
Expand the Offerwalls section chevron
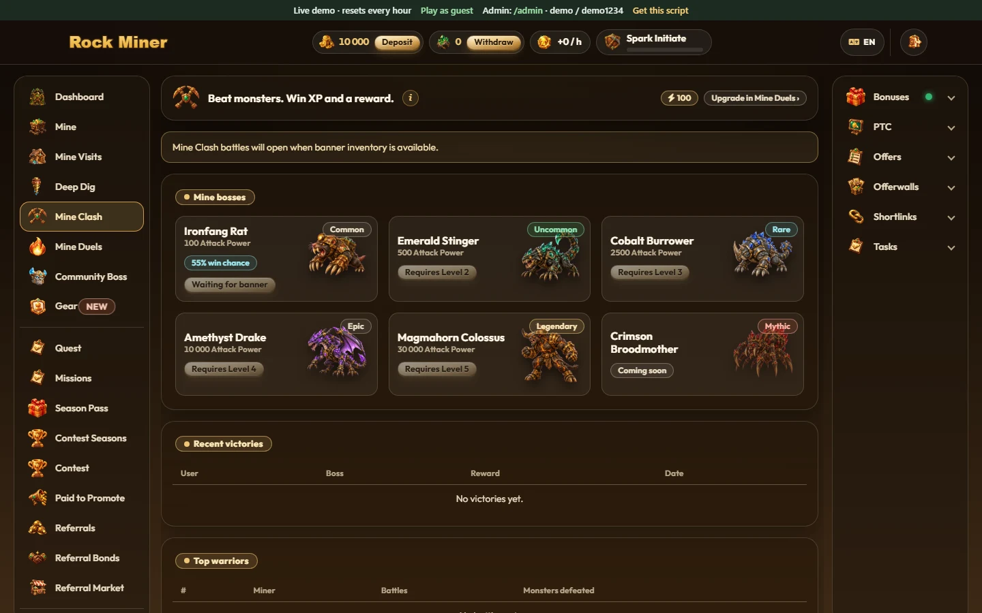(x=951, y=187)
